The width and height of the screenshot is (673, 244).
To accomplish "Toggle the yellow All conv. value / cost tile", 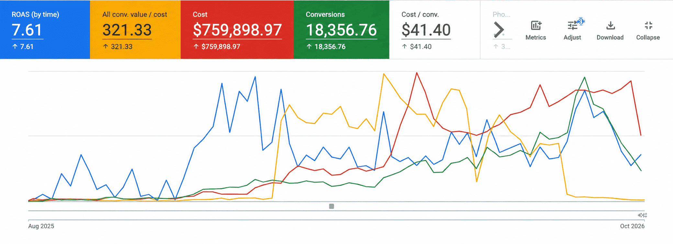I will (x=135, y=30).
